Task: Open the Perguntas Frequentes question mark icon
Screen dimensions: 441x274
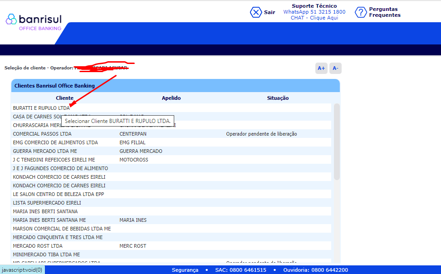Action: (361, 12)
